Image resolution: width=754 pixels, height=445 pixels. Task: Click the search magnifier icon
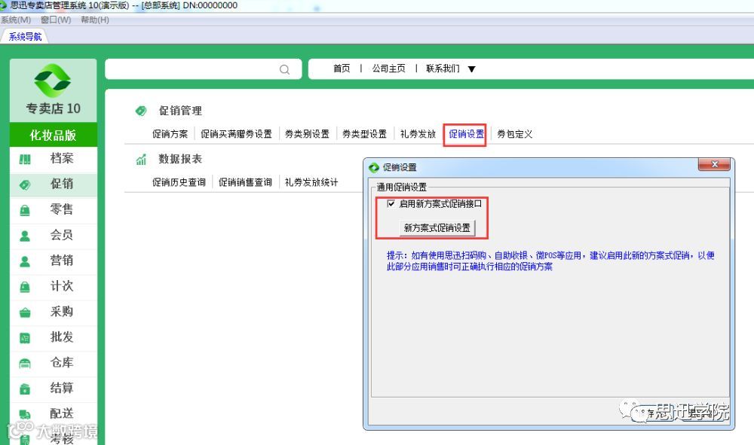pyautogui.click(x=285, y=69)
